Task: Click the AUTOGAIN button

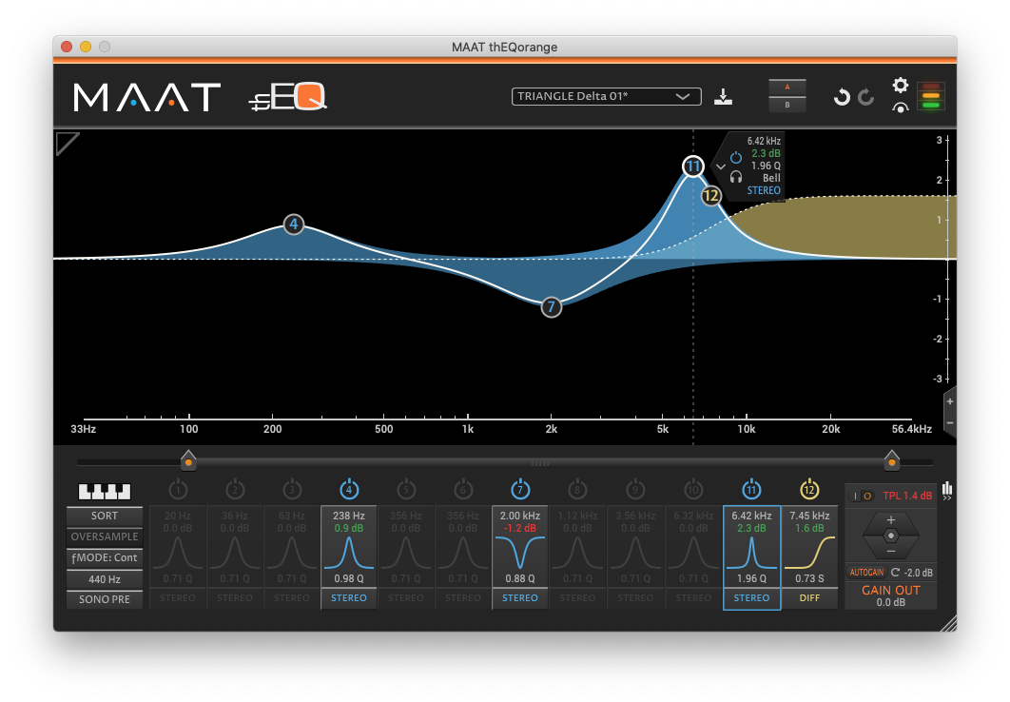Action: (x=865, y=572)
